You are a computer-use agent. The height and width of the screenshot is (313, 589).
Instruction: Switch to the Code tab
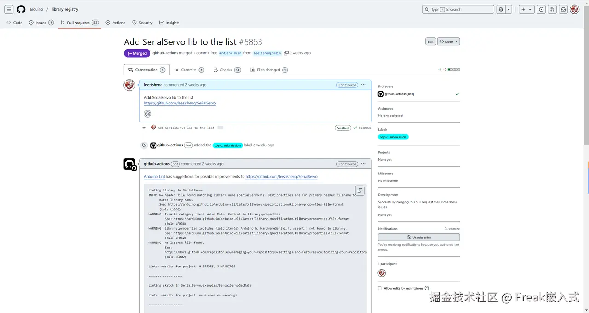(x=14, y=23)
